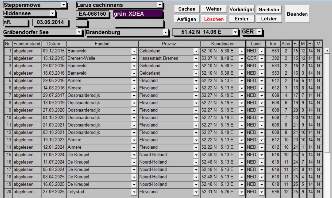Click the Suchen button

coord(187,9)
